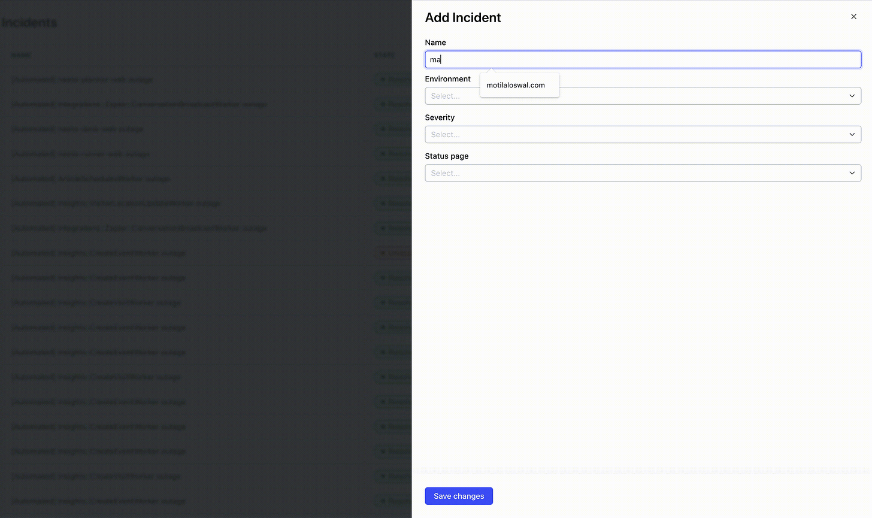Click the Status page field label
872x518 pixels.
447,156
